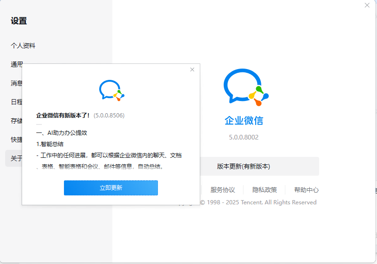Click the current version number 5.0.0.8002

pyautogui.click(x=243, y=137)
